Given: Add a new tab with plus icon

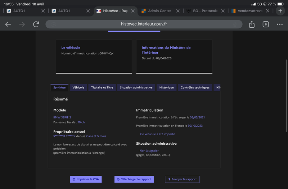Looking at the screenshot, I should 280,11.
